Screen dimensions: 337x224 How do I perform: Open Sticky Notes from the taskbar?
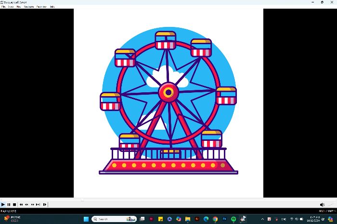(160, 219)
